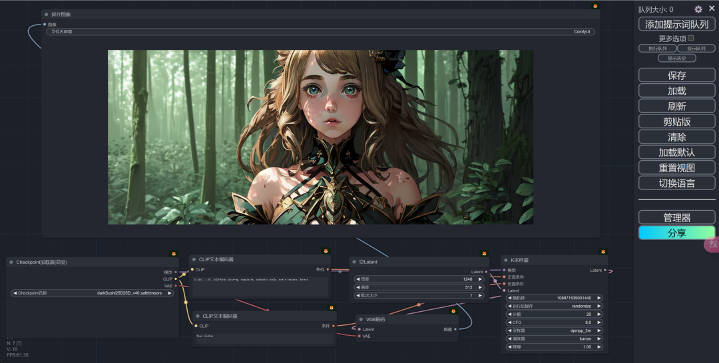Collapse K采样器 node via title dot
Image resolution: width=719 pixels, height=363 pixels.
(506, 260)
